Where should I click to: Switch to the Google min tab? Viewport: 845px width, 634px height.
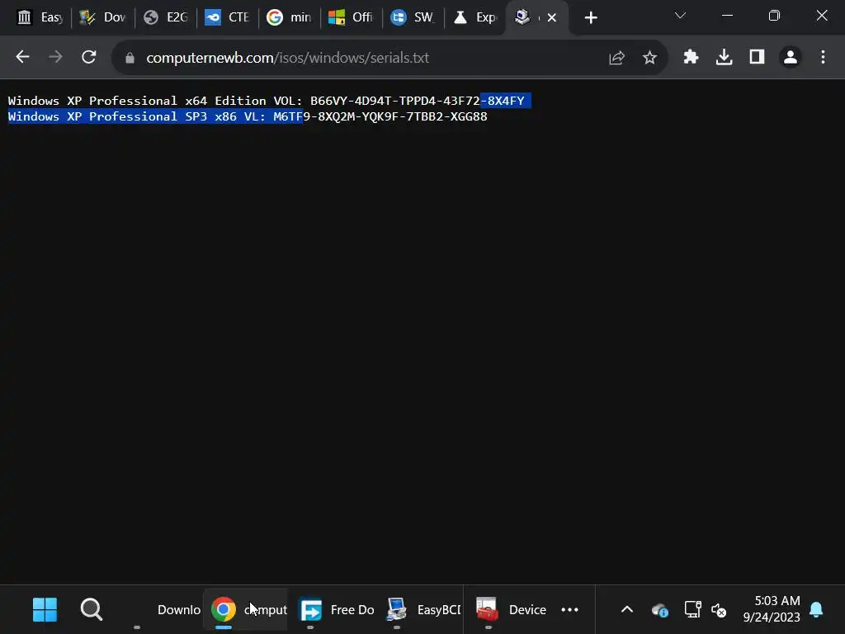290,18
